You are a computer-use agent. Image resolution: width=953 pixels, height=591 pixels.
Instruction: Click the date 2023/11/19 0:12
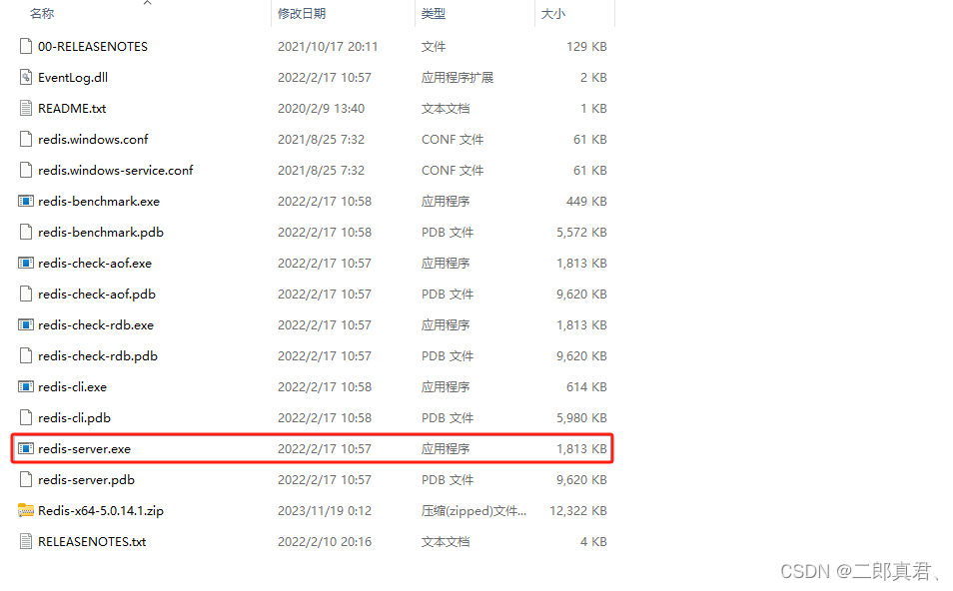point(325,511)
